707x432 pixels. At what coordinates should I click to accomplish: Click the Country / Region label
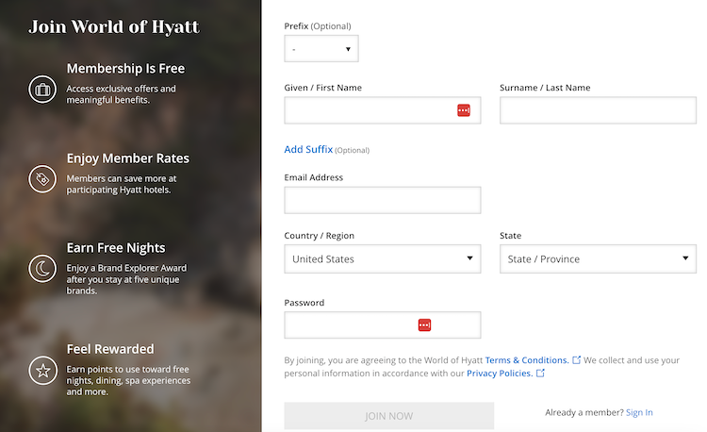coord(320,236)
